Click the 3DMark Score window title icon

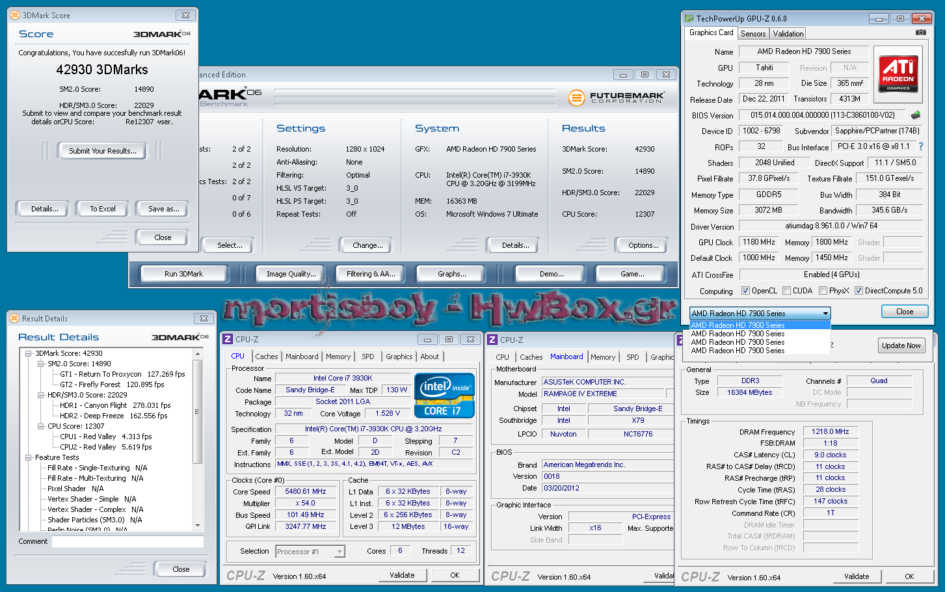tap(15, 15)
